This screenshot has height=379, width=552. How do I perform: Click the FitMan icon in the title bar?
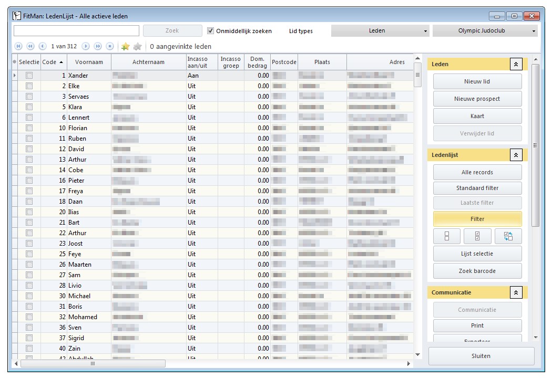pyautogui.click(x=17, y=16)
